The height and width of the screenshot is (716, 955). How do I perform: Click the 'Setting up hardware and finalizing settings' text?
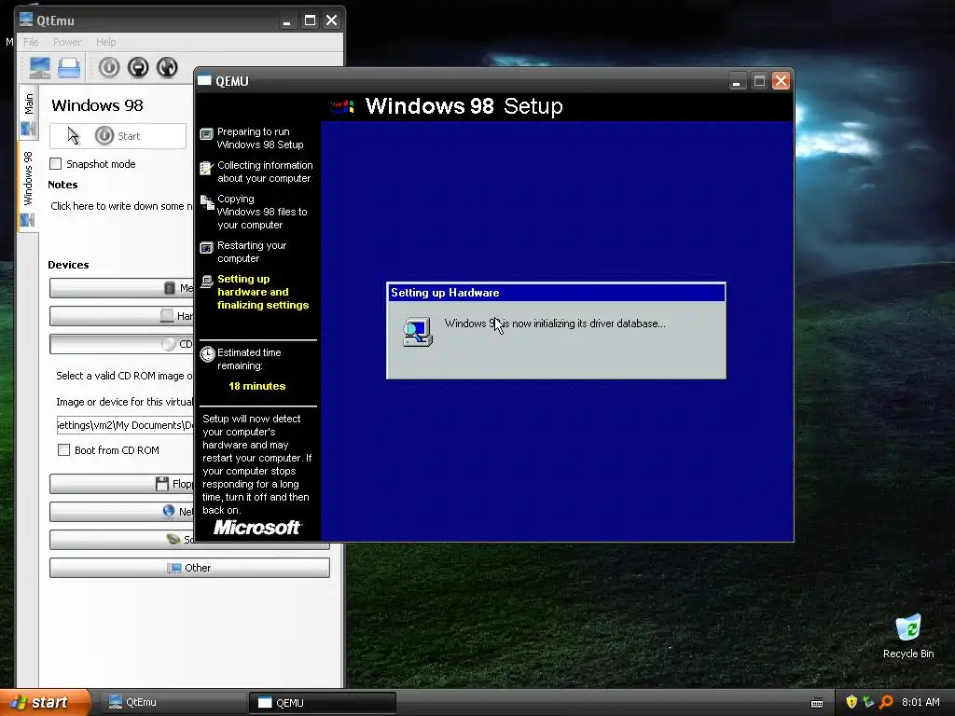263,292
